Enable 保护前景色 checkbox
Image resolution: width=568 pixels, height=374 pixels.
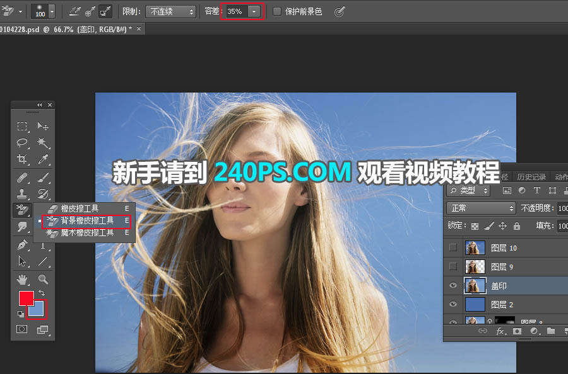pos(277,11)
